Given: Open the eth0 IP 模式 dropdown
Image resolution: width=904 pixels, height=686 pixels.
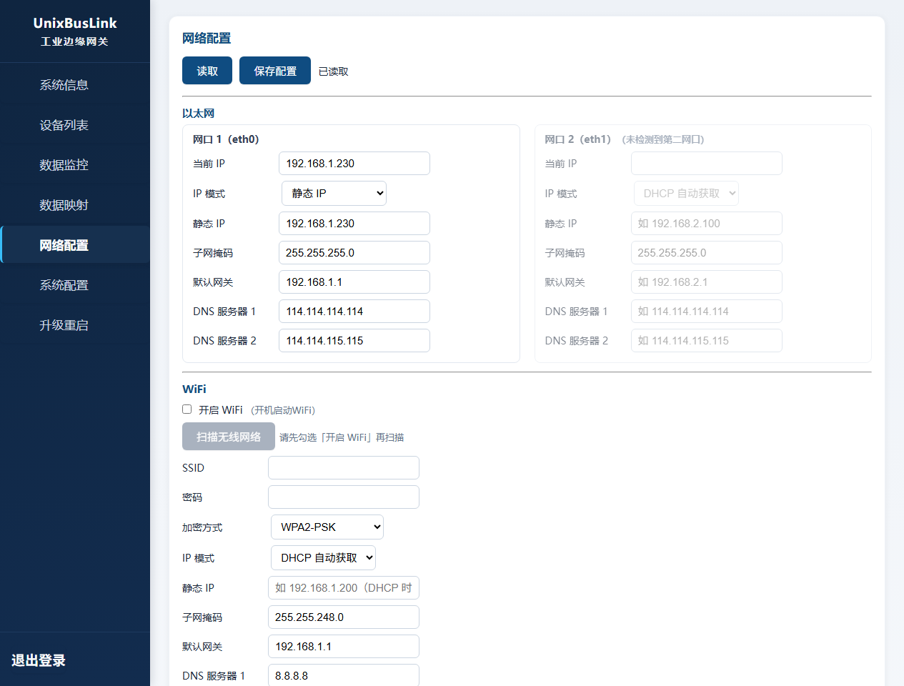Looking at the screenshot, I should (x=334, y=194).
